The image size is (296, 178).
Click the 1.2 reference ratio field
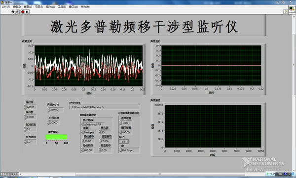31,142
